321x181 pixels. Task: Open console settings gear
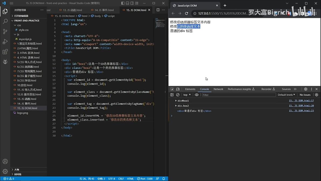pos(317,95)
